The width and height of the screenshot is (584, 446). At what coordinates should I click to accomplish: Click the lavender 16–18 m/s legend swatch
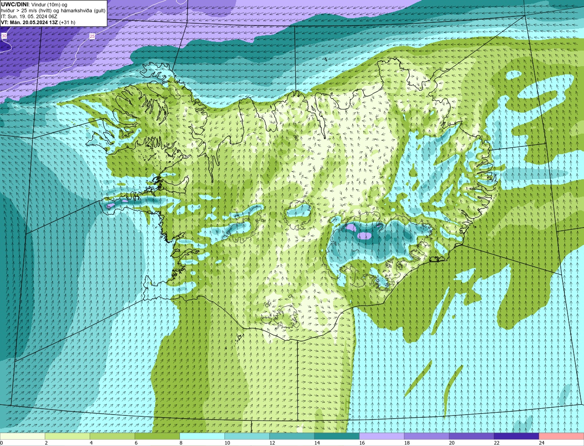[382, 436]
